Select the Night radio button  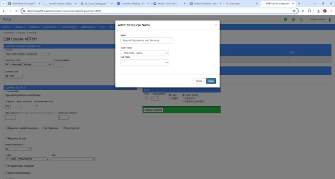click(x=170, y=98)
